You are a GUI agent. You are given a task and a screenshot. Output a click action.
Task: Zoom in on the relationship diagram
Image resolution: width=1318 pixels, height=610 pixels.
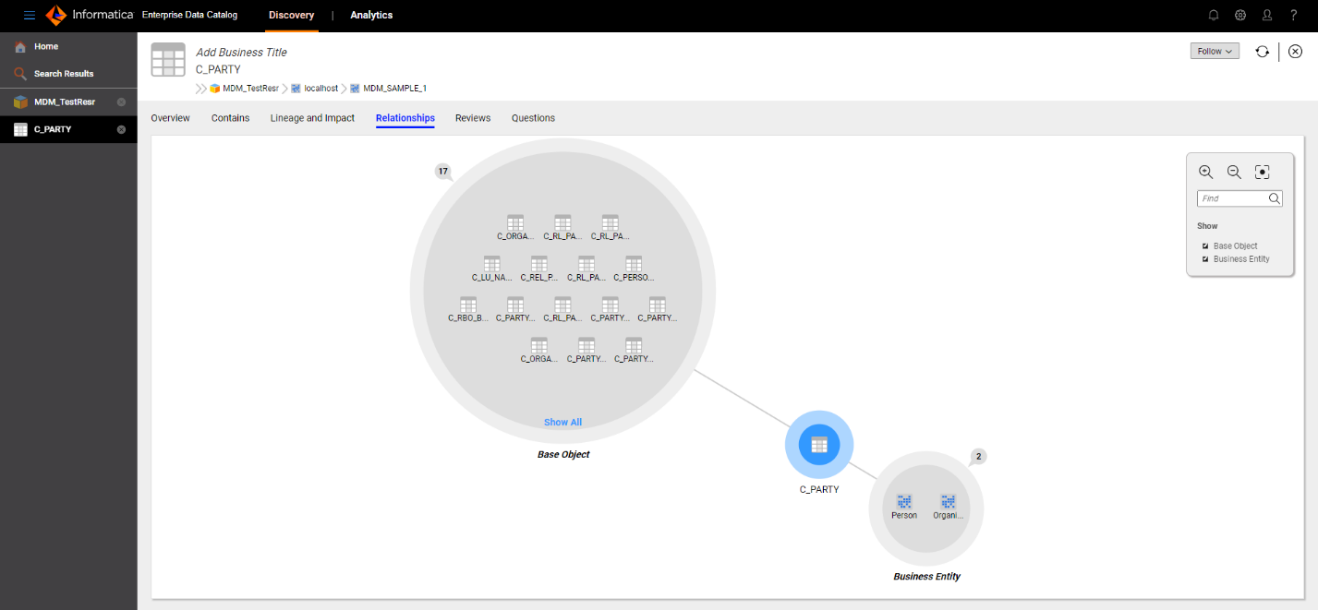(1205, 172)
